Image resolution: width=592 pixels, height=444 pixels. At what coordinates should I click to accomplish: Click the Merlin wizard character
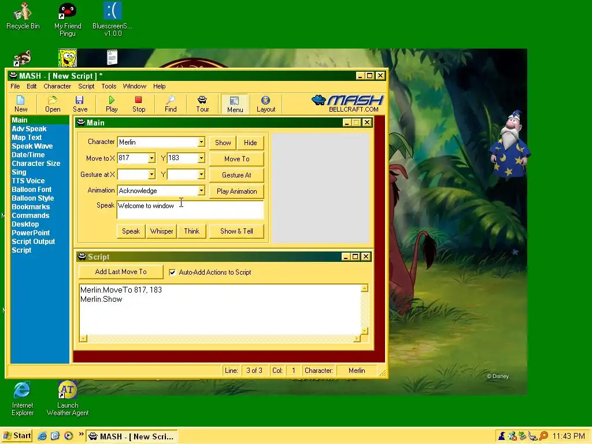coord(510,143)
